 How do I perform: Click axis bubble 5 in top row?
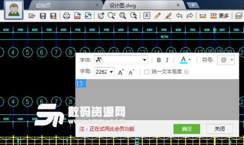28,52
